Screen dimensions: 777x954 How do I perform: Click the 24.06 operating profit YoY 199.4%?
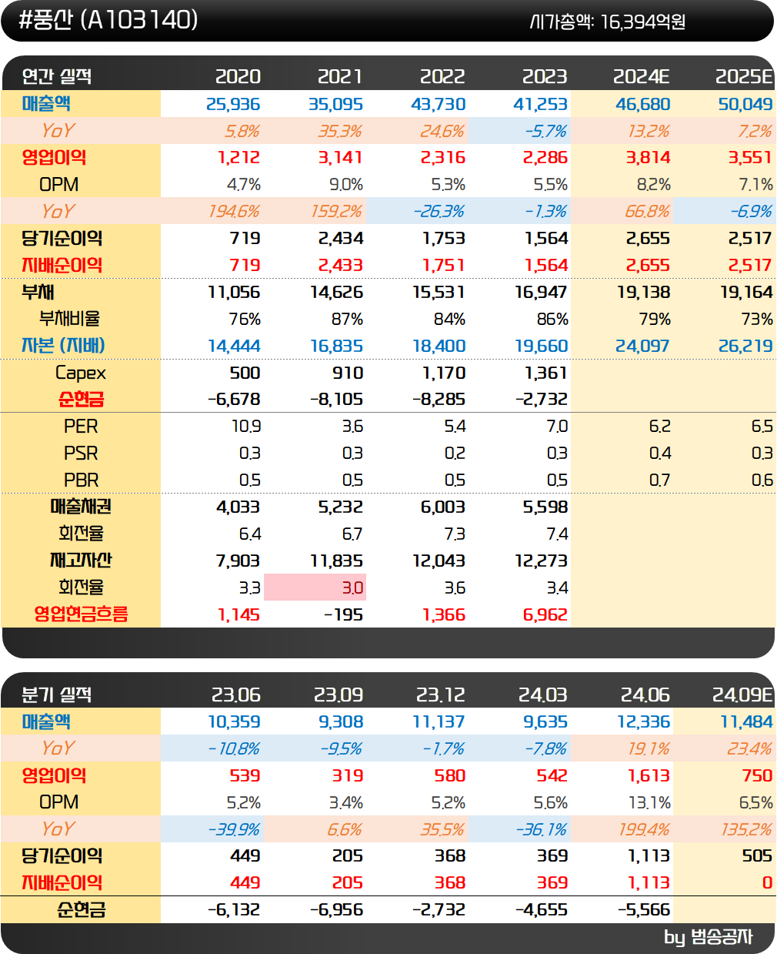(x=644, y=829)
